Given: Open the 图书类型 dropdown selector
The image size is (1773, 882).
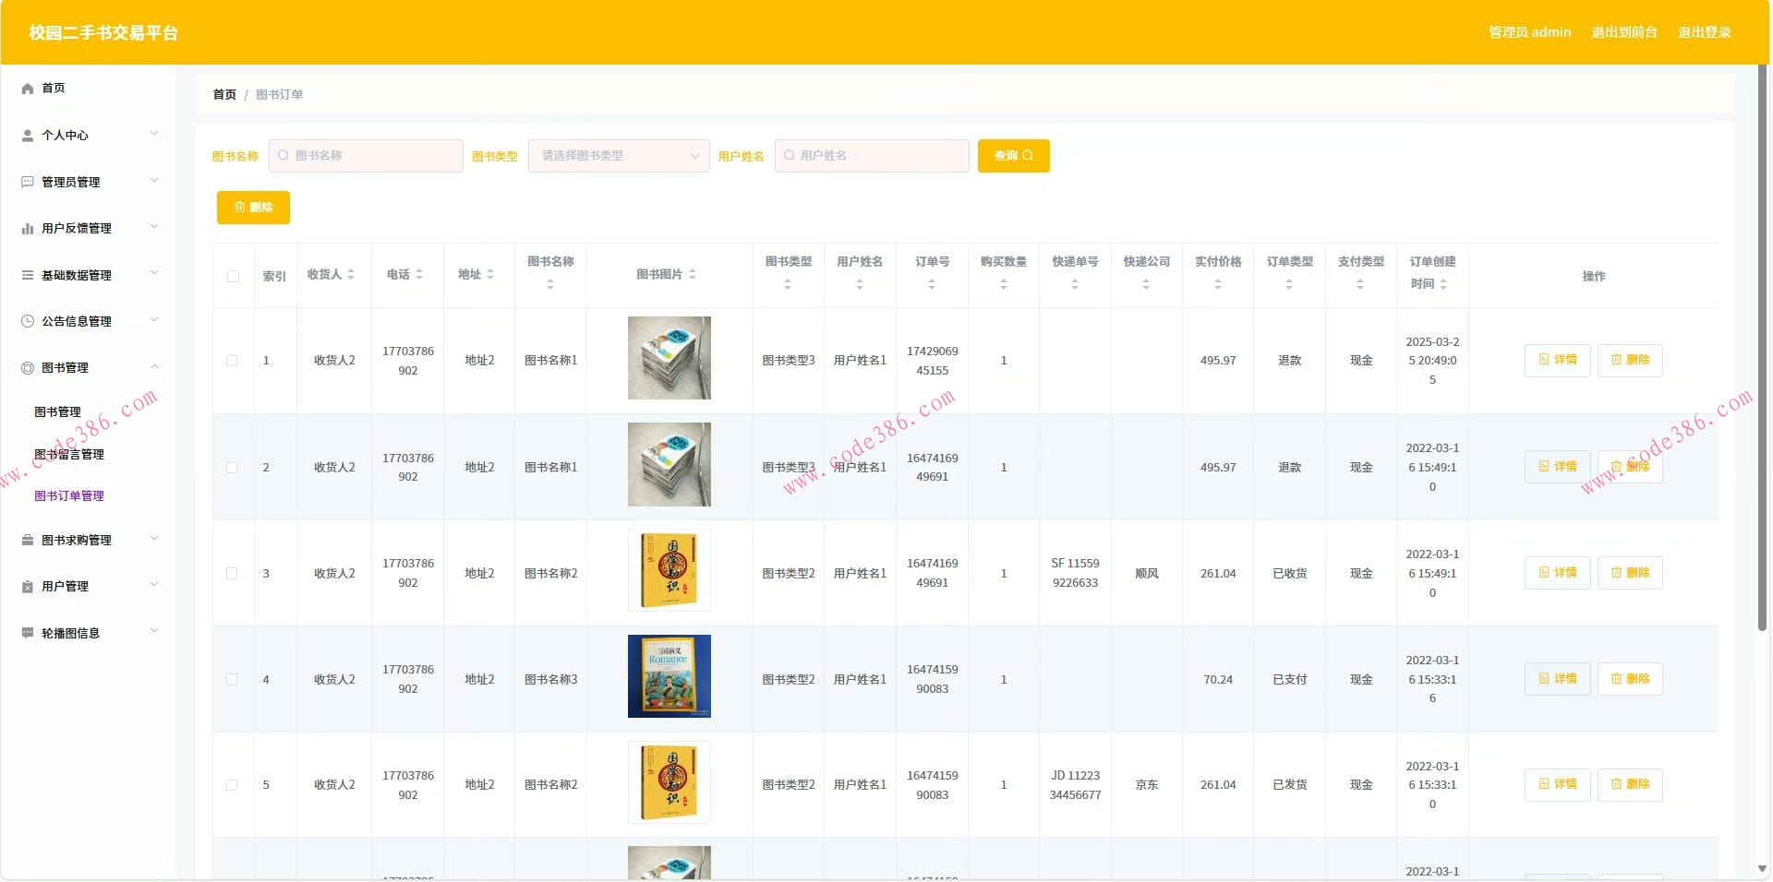Looking at the screenshot, I should coord(618,156).
